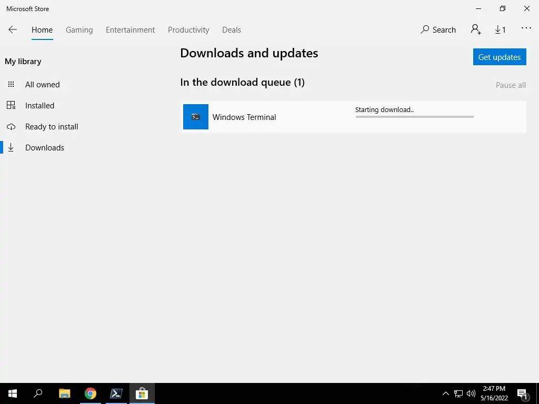This screenshot has width=539, height=404.
Task: Close the Microsoft Store window
Action: 526,8
